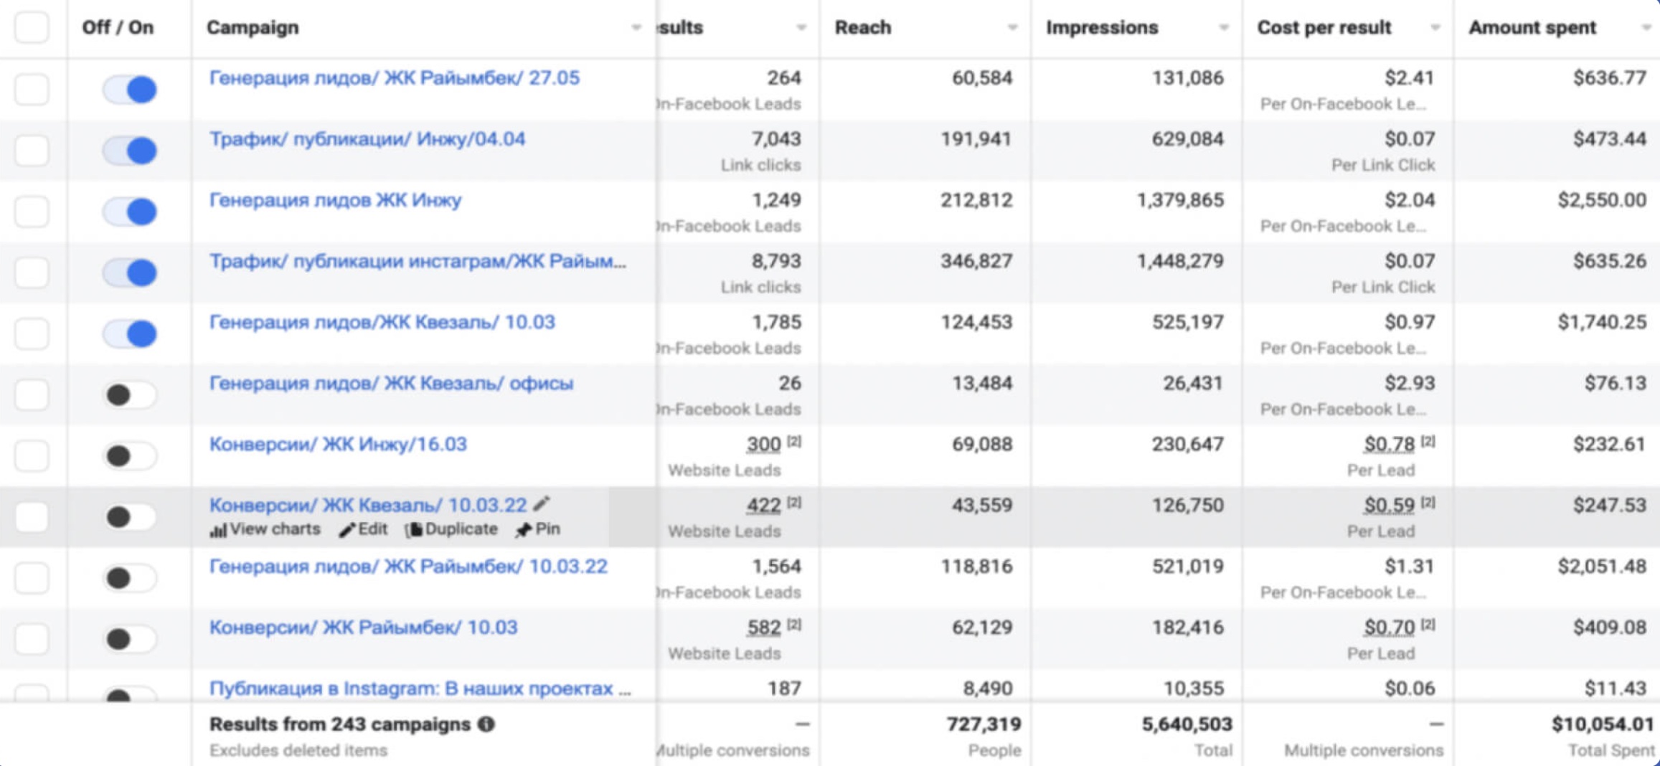
Task: Click the $2,051.48 amount spent cell
Action: tap(1601, 566)
